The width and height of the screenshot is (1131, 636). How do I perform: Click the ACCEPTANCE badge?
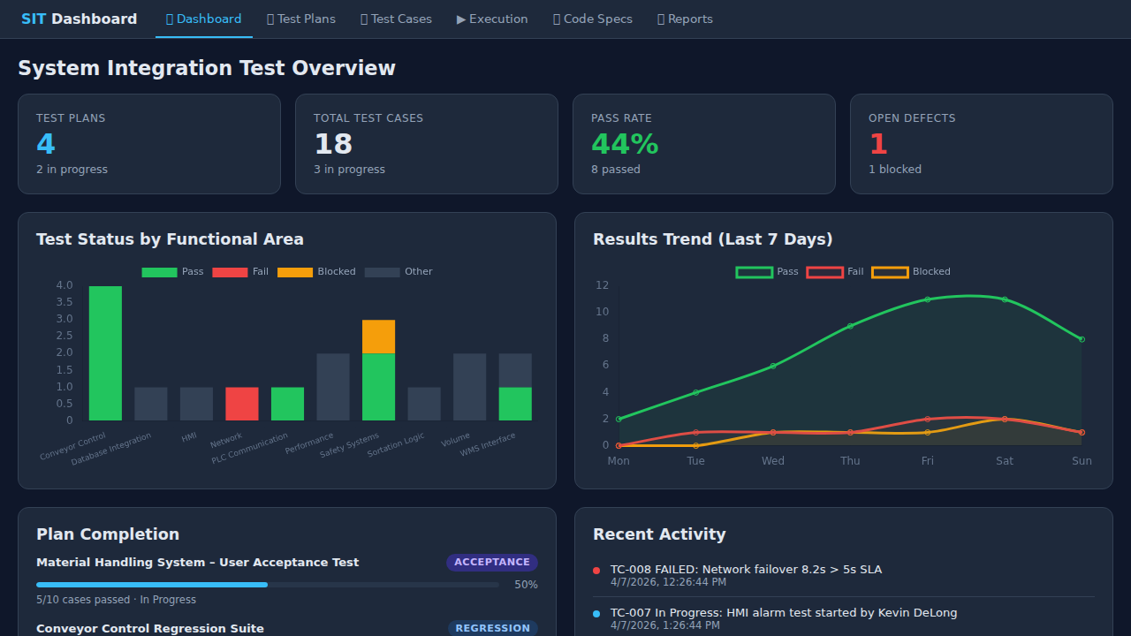[492, 562]
